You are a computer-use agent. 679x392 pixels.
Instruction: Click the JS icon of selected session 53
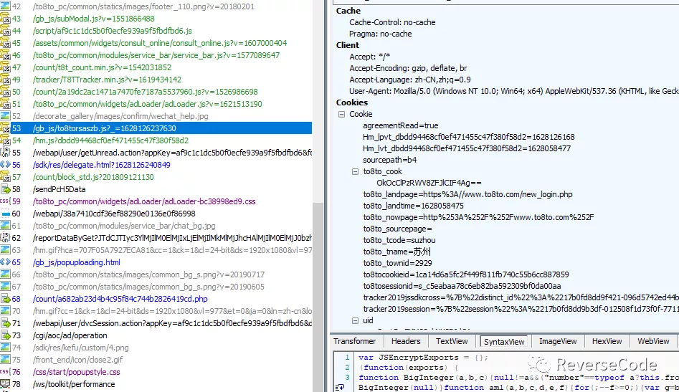(5, 128)
